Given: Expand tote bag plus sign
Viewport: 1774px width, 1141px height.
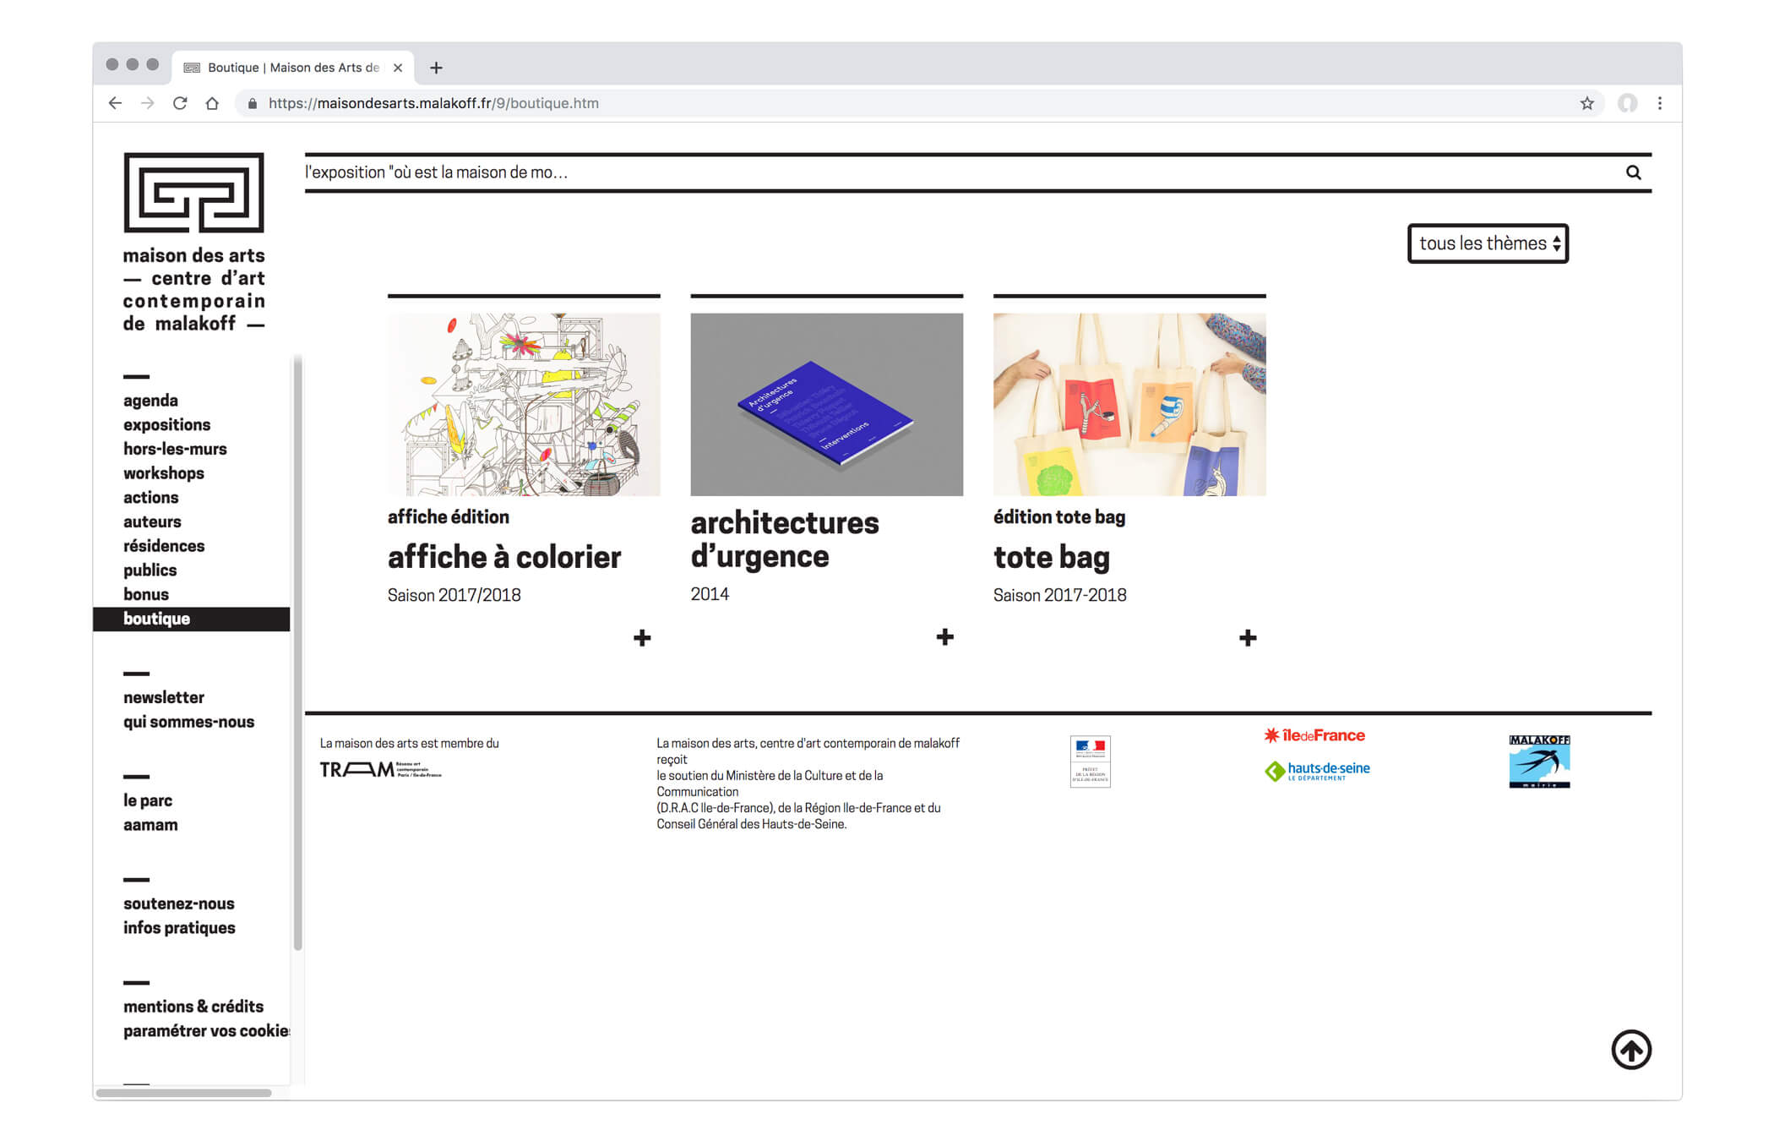Looking at the screenshot, I should (x=1247, y=637).
